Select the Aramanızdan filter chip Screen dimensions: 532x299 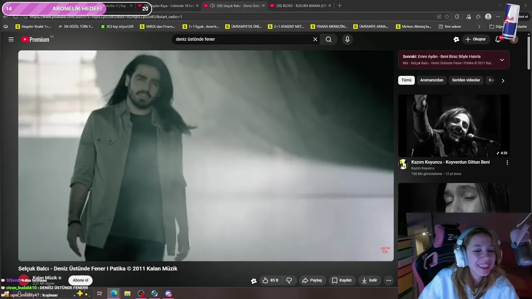(x=431, y=80)
